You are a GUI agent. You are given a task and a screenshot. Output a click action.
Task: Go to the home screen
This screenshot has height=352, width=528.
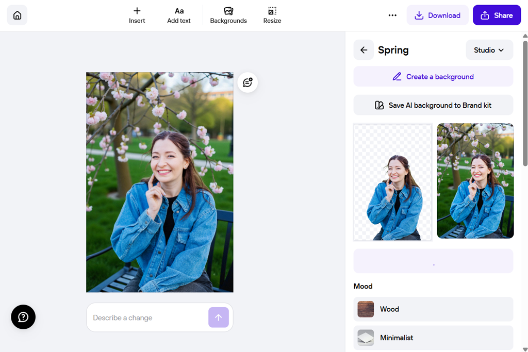tap(17, 15)
